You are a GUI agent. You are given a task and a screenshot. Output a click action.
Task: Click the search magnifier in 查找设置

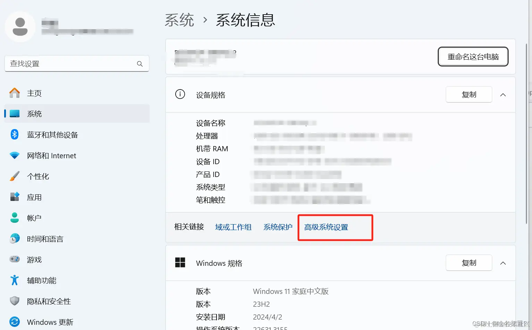[140, 64]
